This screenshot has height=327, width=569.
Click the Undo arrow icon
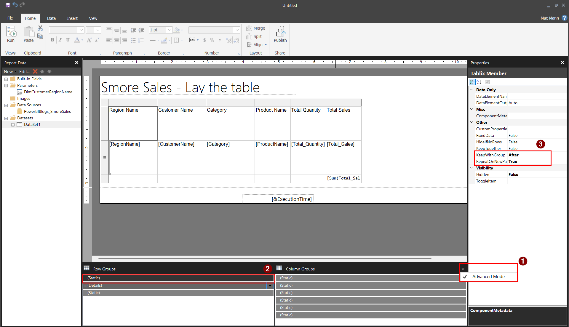[15, 5]
